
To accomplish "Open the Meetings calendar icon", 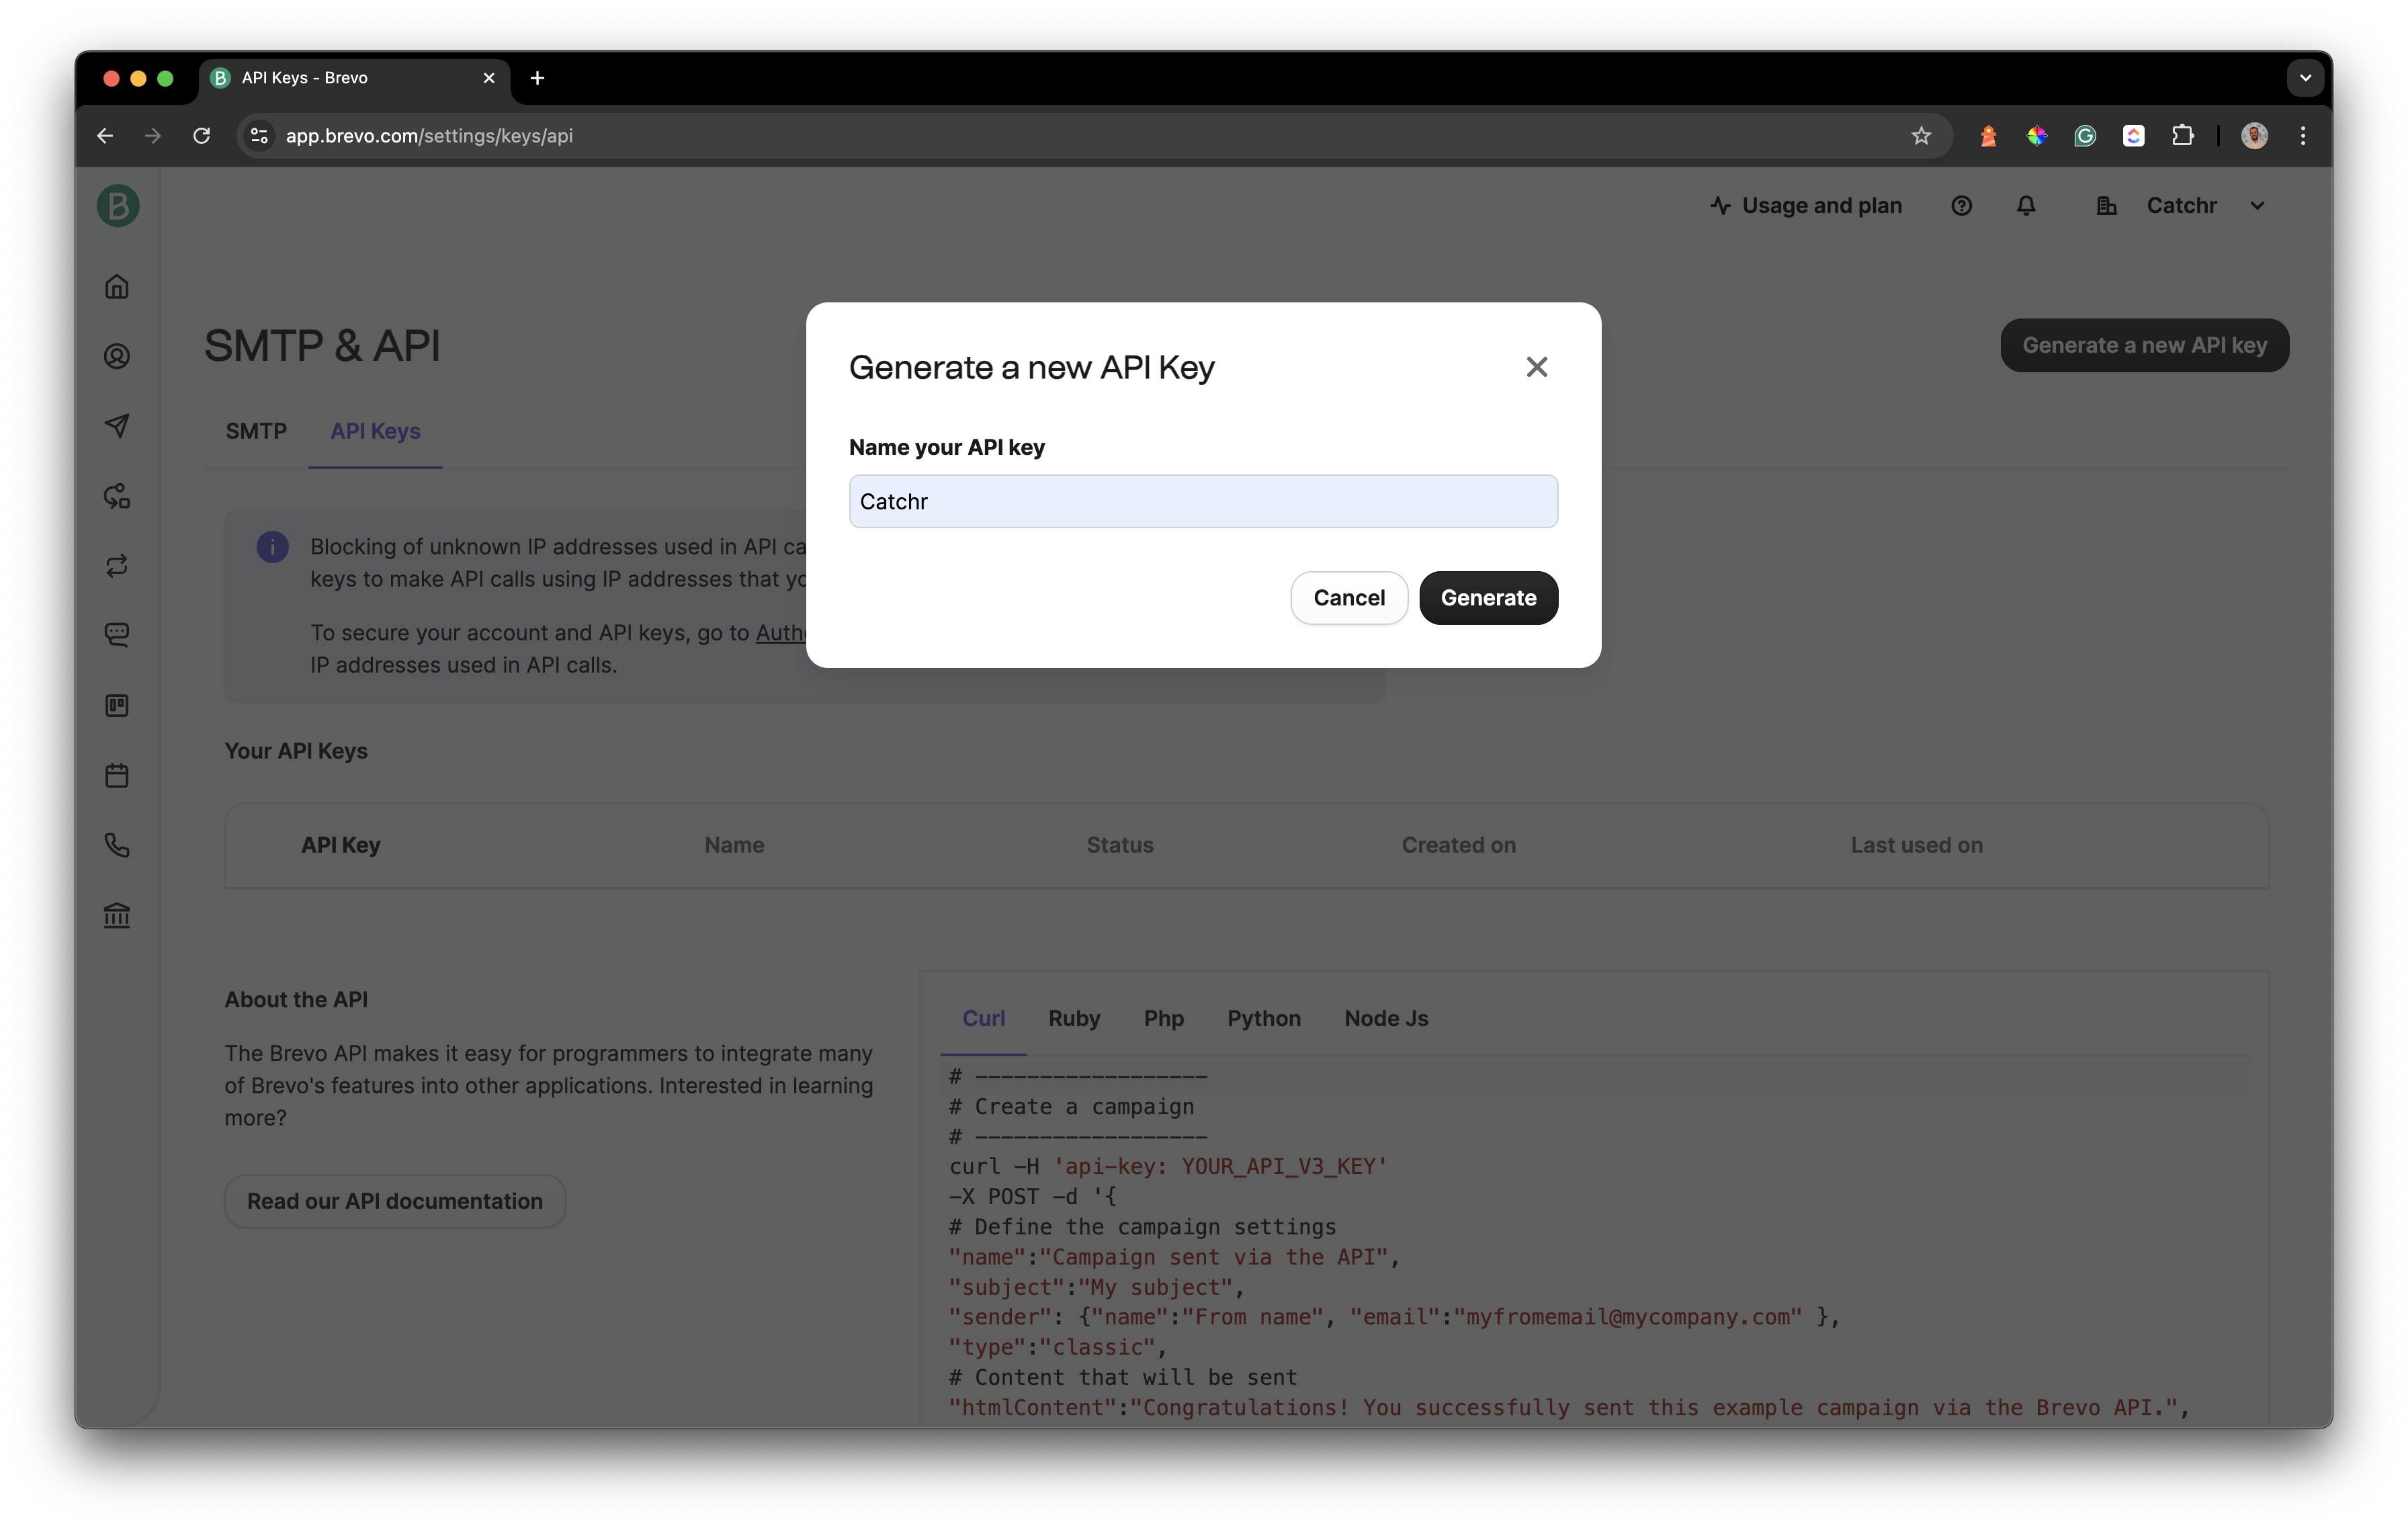I will [117, 775].
